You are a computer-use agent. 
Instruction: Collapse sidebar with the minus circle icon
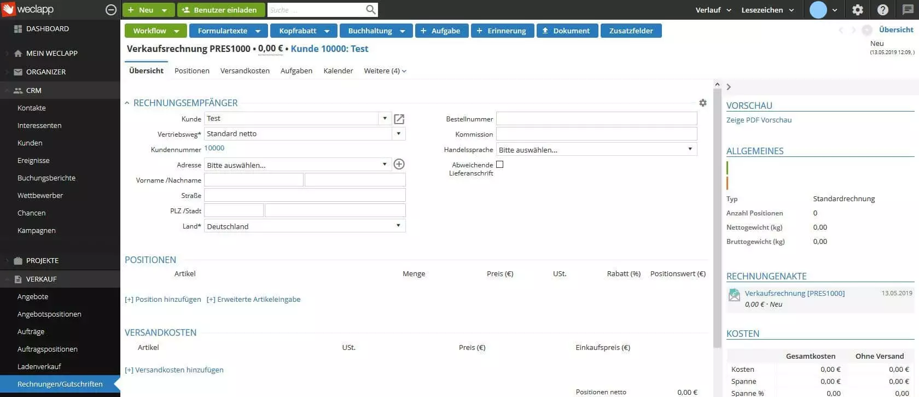(110, 10)
